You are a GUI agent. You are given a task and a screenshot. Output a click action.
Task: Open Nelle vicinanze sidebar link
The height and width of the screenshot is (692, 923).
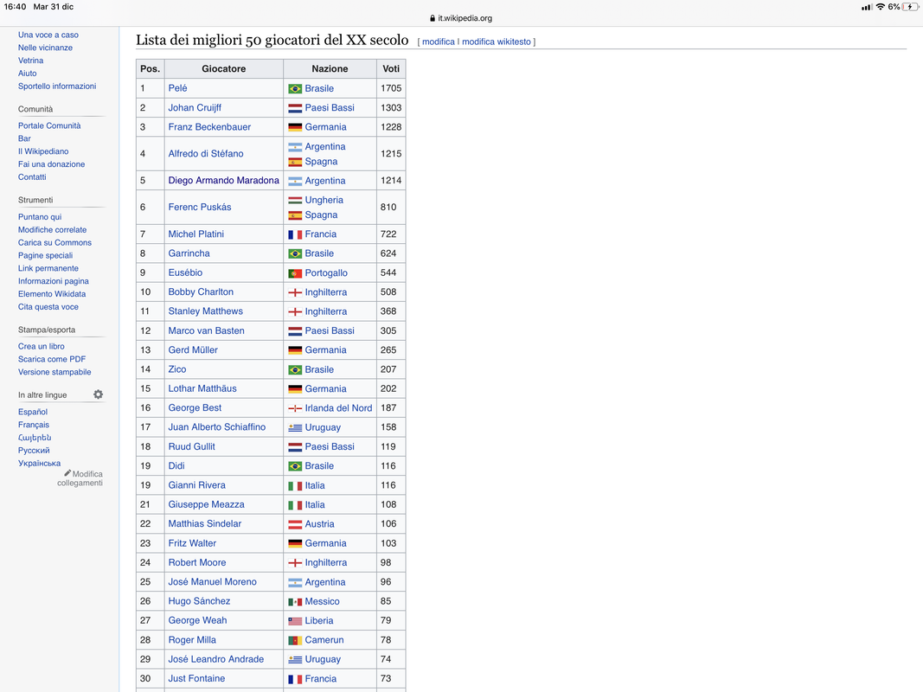click(45, 48)
